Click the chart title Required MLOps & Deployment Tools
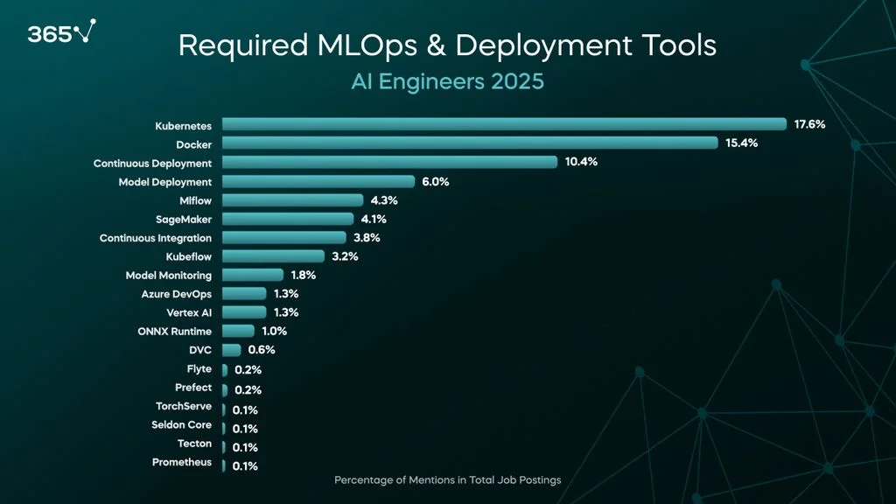Viewport: 896px width, 504px height. coord(447,45)
